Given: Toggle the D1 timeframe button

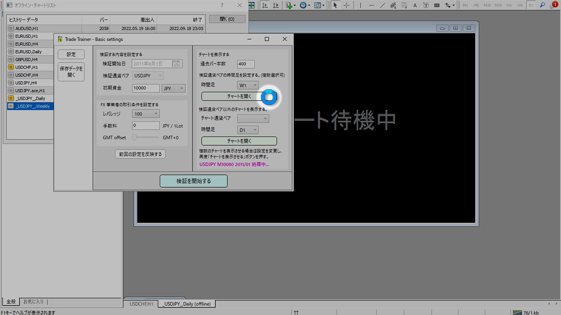Looking at the screenshot, I should coord(531,5).
